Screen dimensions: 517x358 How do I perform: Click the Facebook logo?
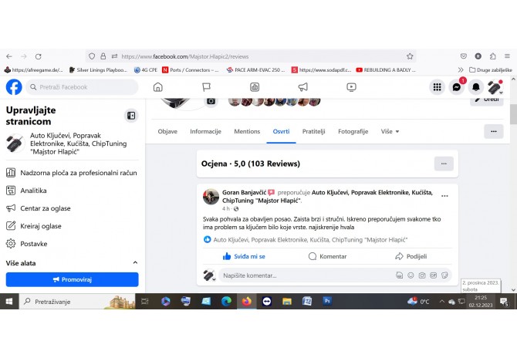tap(14, 87)
